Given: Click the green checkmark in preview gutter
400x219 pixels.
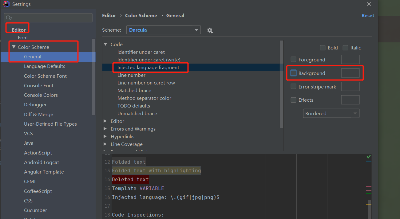Looking at the screenshot, I should pyautogui.click(x=369, y=157).
